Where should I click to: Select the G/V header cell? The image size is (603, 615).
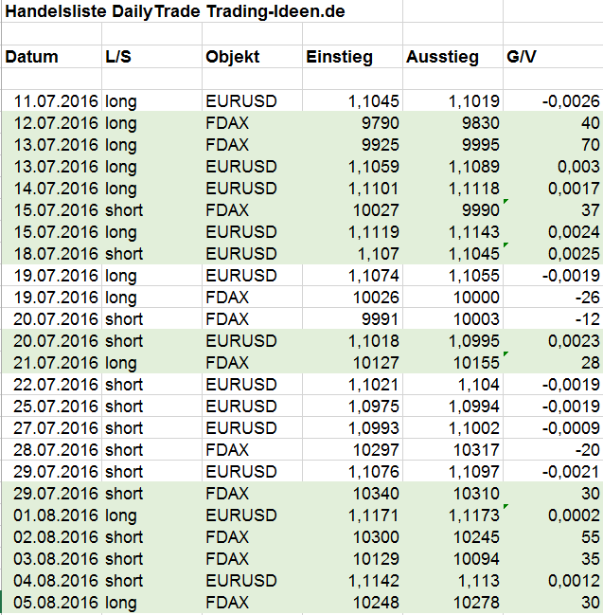(x=553, y=57)
